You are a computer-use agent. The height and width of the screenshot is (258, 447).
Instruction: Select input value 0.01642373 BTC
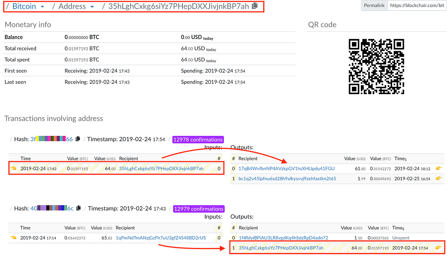(75, 238)
